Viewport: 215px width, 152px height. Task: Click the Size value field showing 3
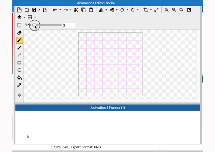click(68, 25)
